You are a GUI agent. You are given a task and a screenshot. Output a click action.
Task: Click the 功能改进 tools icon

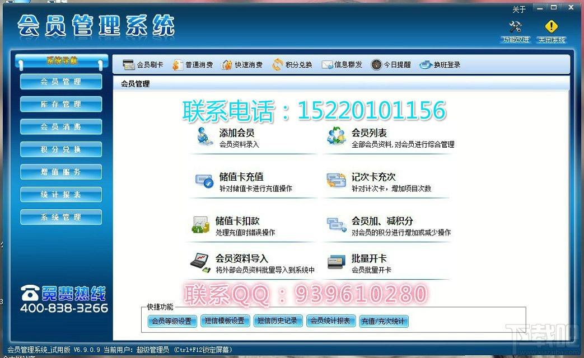pos(515,26)
